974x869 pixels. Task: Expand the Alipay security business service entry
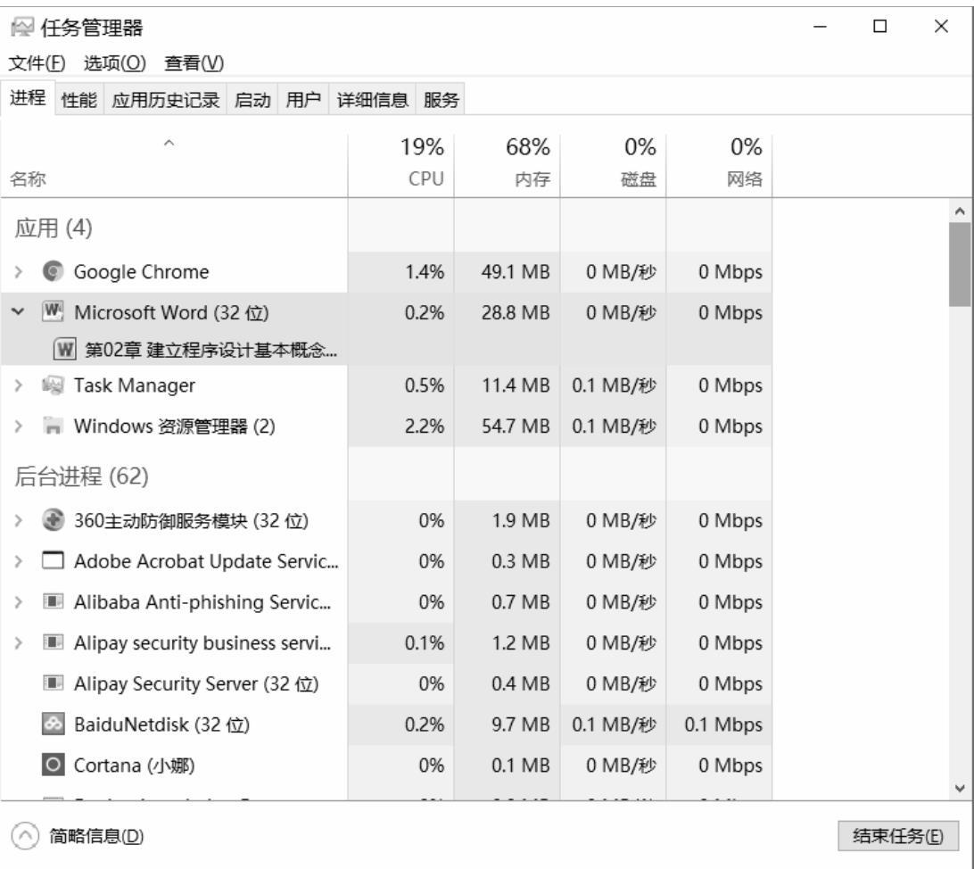tap(19, 642)
